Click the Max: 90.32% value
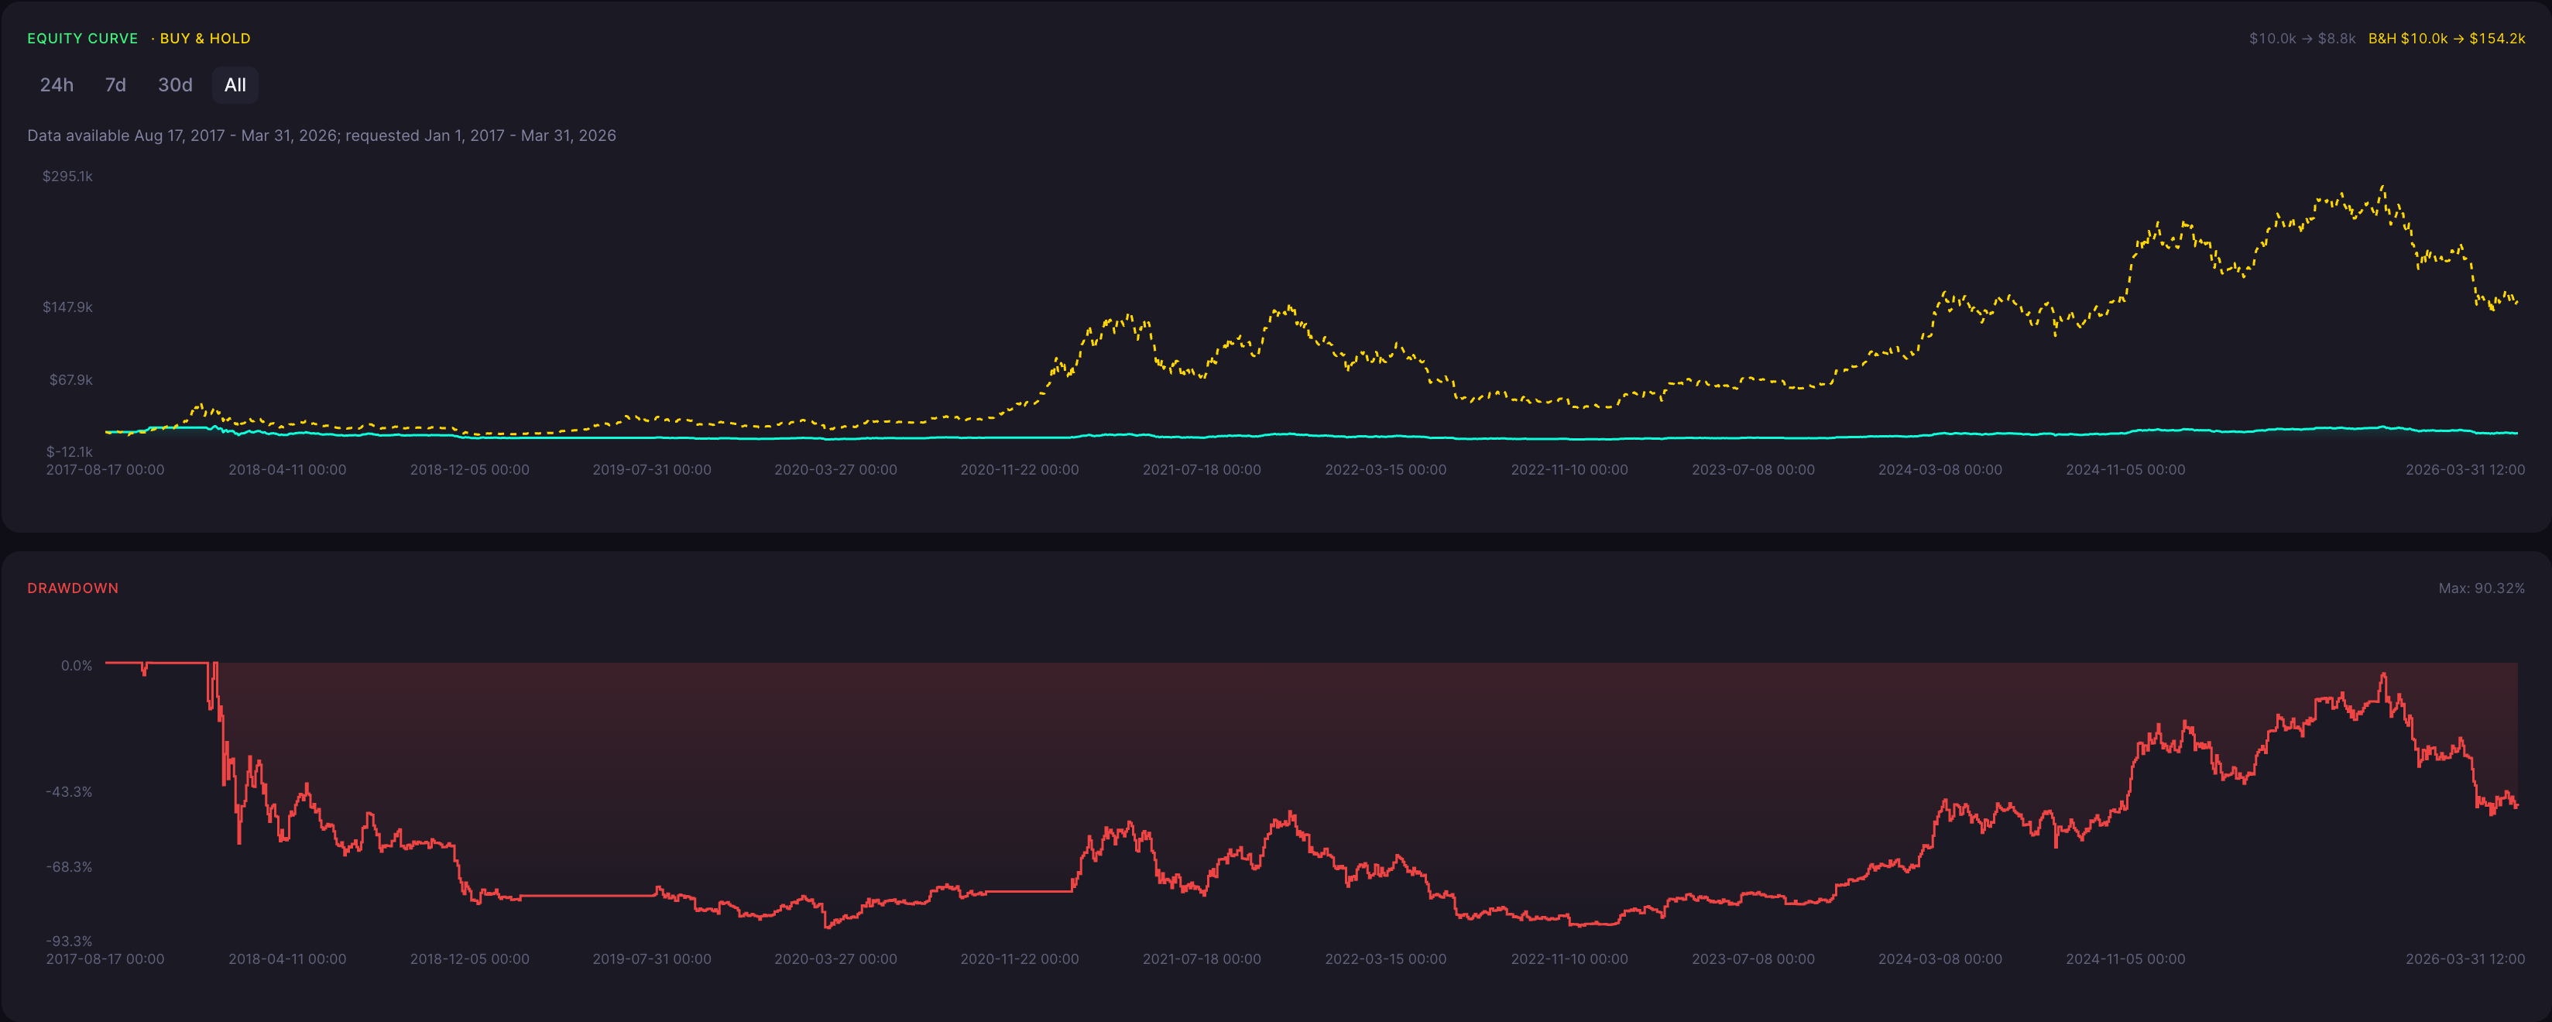The height and width of the screenshot is (1022, 2552). point(2481,588)
